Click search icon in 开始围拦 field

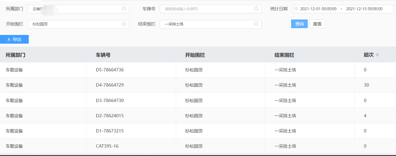pos(124,24)
